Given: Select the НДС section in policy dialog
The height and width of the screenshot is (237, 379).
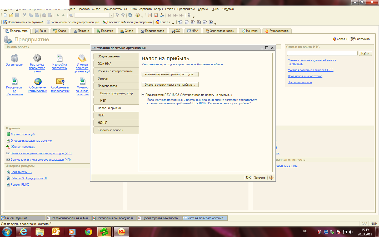Looking at the screenshot, I should point(116,115).
